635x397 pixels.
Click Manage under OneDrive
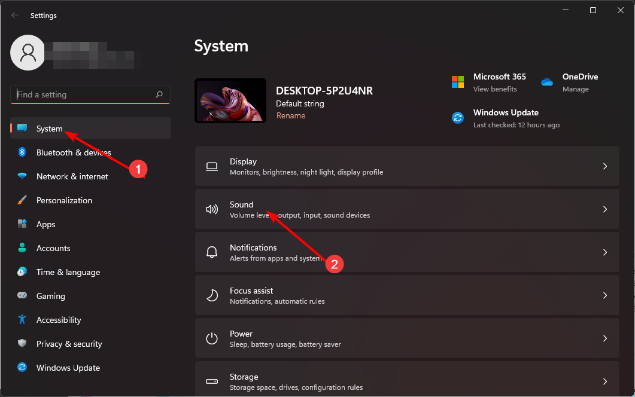575,88
